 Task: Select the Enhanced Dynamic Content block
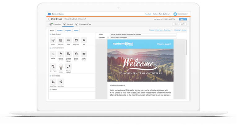click(68, 54)
